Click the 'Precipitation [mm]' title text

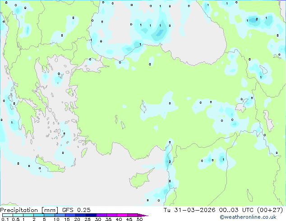pyautogui.click(x=29, y=210)
